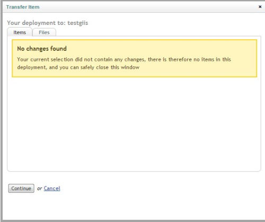The height and width of the screenshot is (222, 265).
Task: Close the Transfer Item dialog with X
Action: pos(260,7)
